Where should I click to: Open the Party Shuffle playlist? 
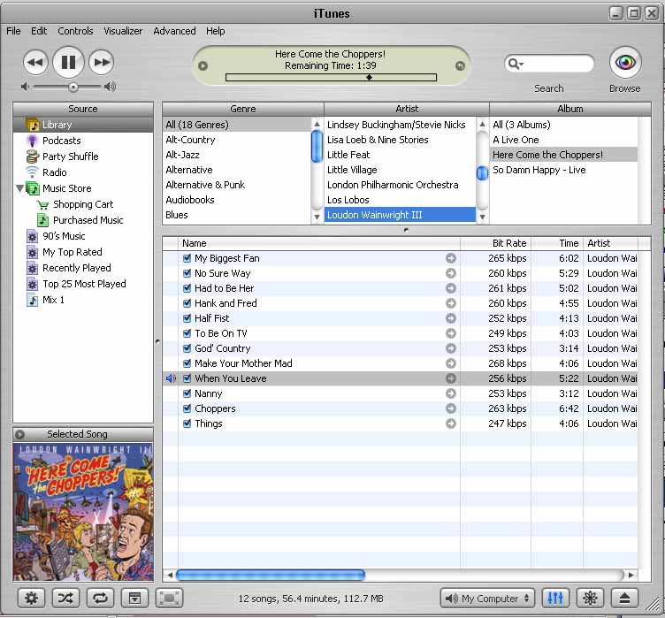tap(70, 156)
